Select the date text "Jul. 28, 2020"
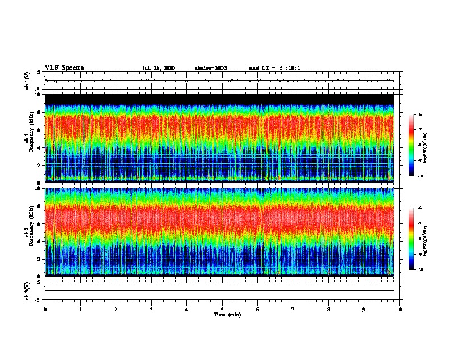The height and width of the screenshot is (347, 450). coord(159,68)
